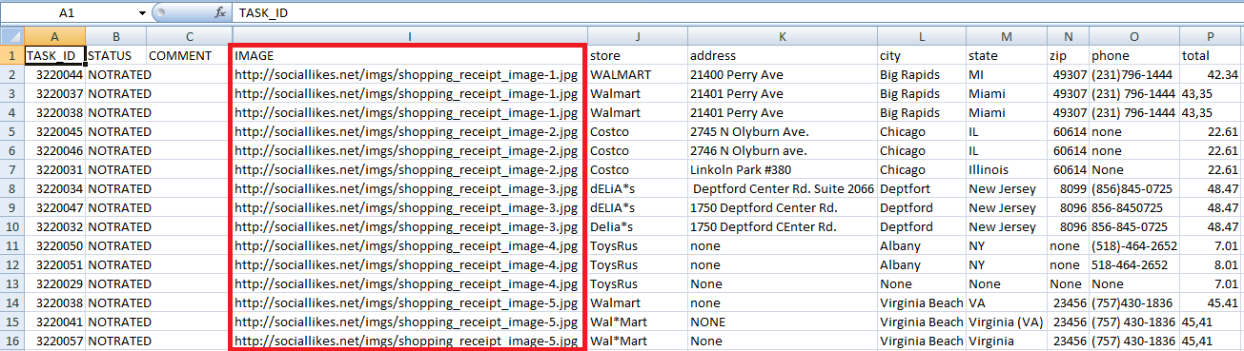
Task: Select zip cell 8099
Action: click(x=1068, y=188)
